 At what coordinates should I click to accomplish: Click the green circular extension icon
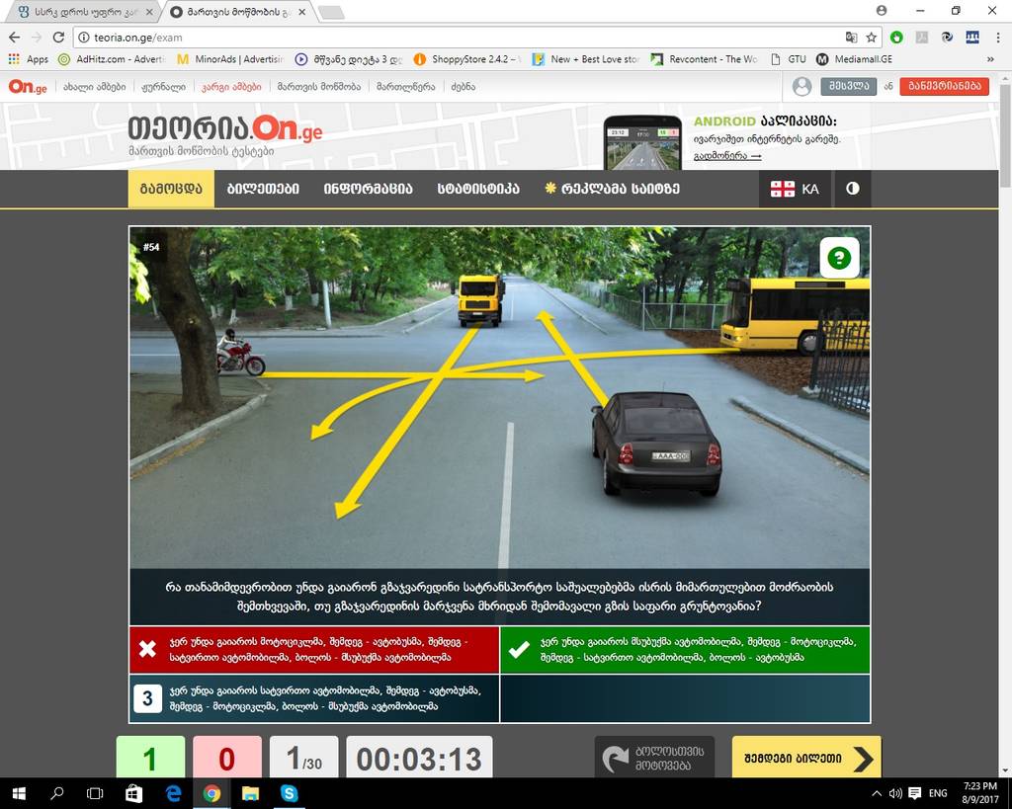pyautogui.click(x=895, y=38)
